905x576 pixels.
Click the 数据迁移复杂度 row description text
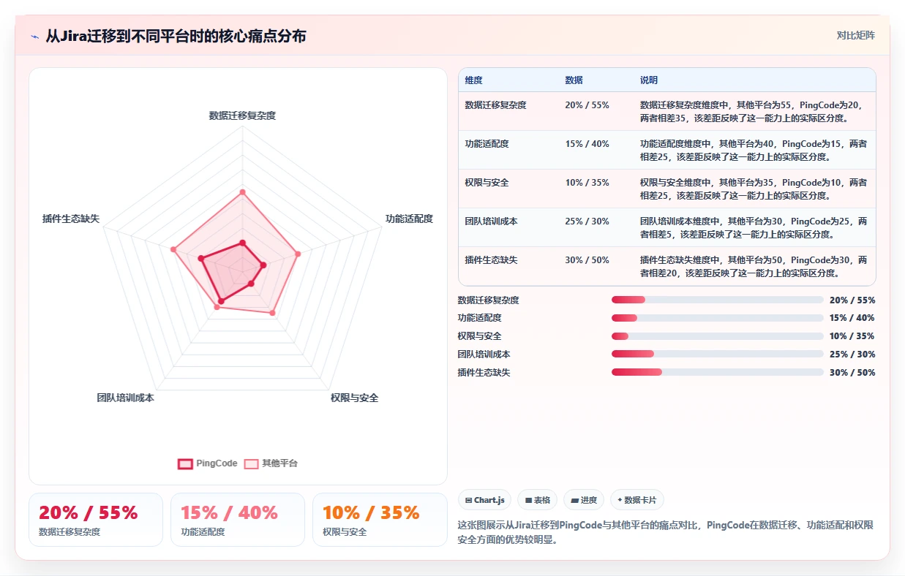(754, 111)
